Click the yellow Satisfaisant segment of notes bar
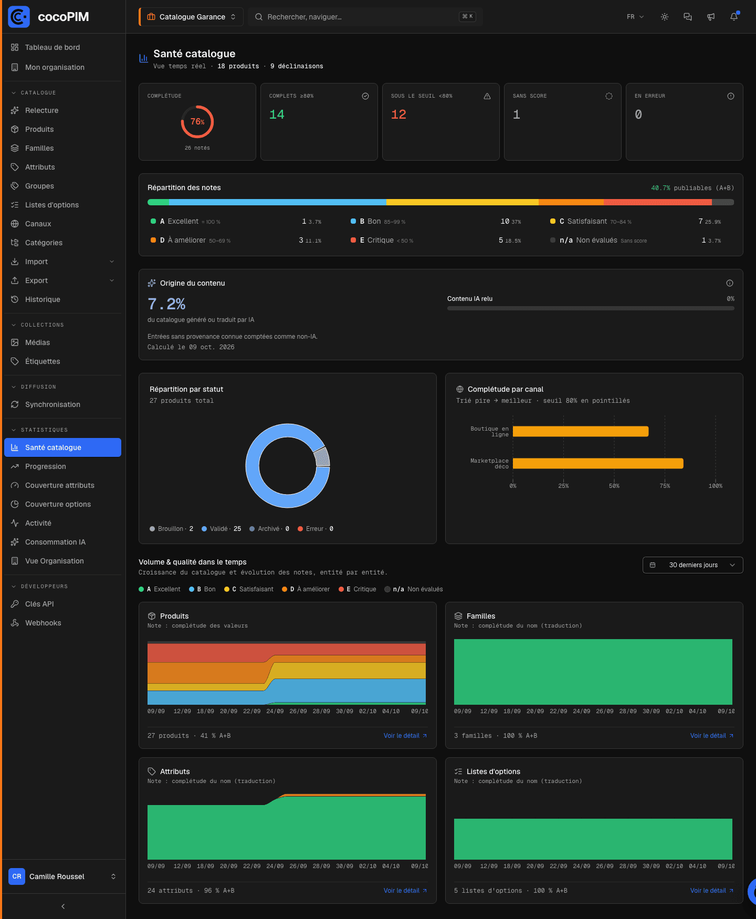 [x=463, y=202]
